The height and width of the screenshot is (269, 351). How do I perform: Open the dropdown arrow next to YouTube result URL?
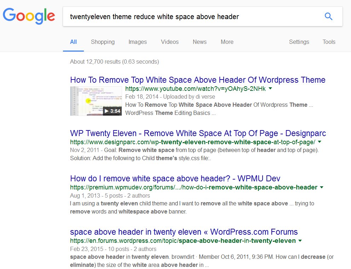pyautogui.click(x=270, y=89)
